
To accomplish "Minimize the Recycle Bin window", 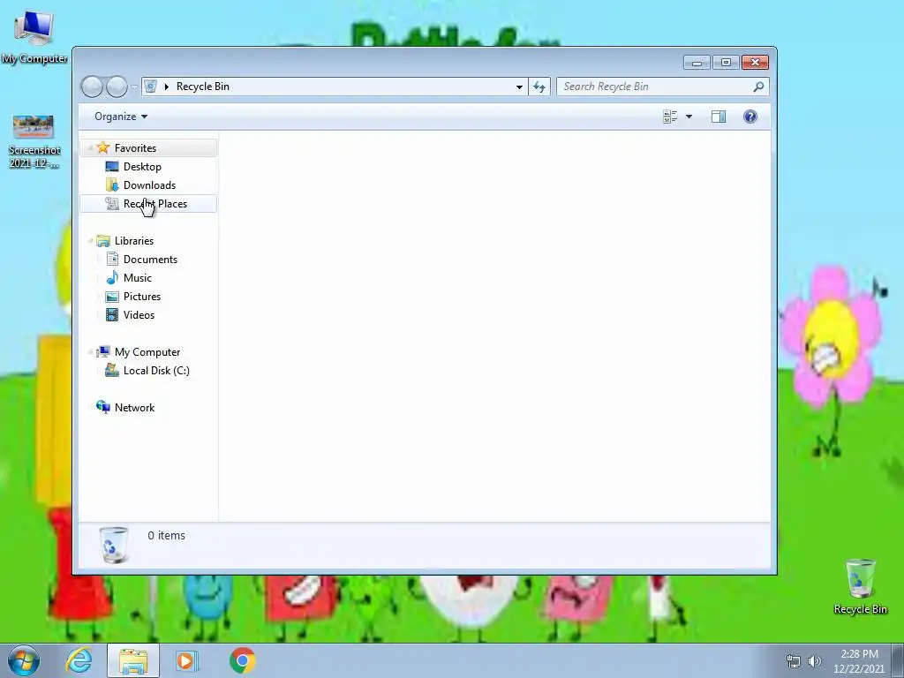I will 697,63.
